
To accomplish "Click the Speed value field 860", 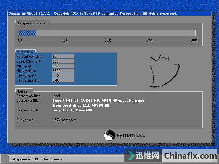I will [63, 61].
